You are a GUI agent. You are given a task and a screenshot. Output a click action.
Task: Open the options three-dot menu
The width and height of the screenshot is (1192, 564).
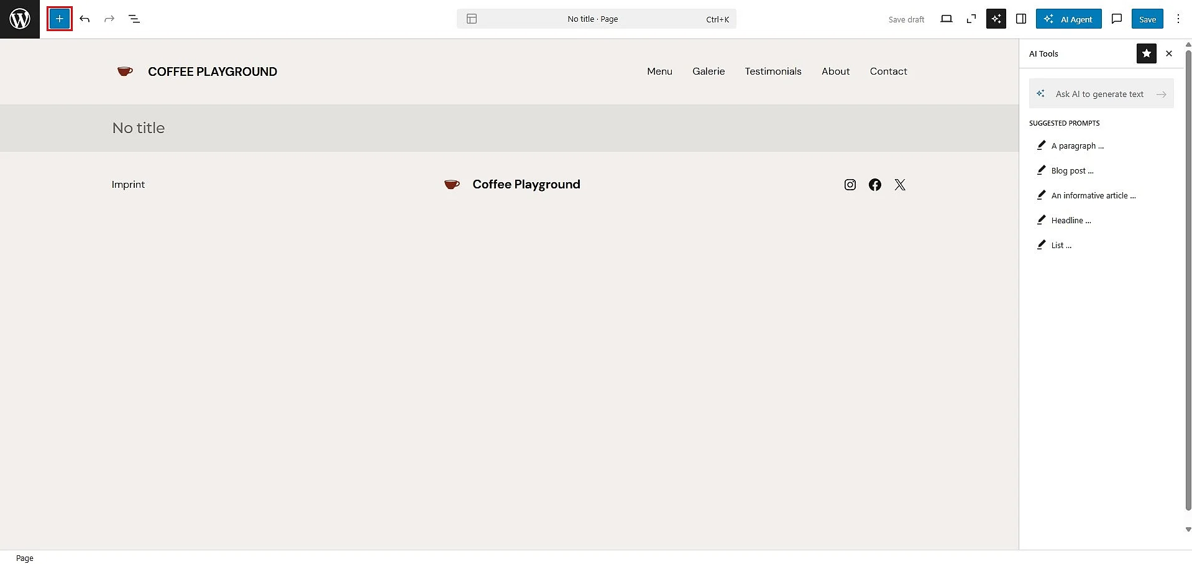pyautogui.click(x=1178, y=19)
